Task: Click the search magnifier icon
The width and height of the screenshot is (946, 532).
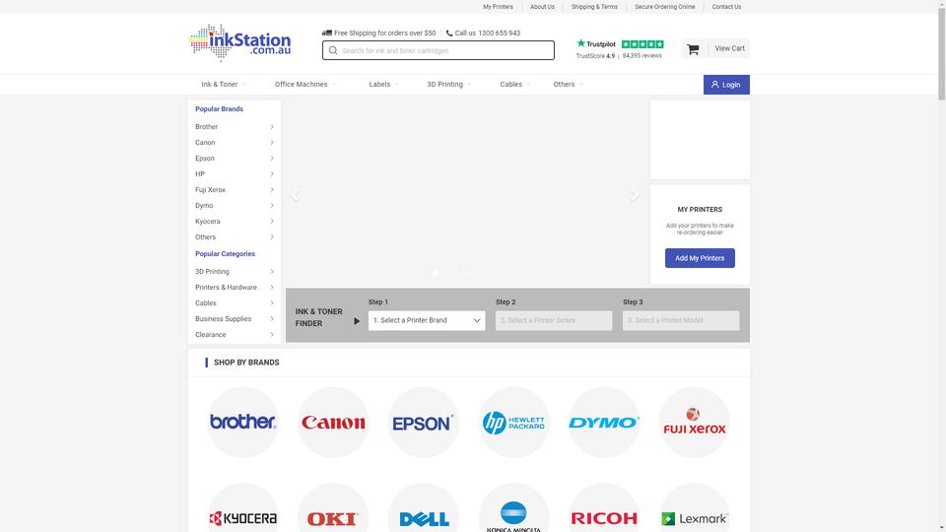Action: [333, 50]
